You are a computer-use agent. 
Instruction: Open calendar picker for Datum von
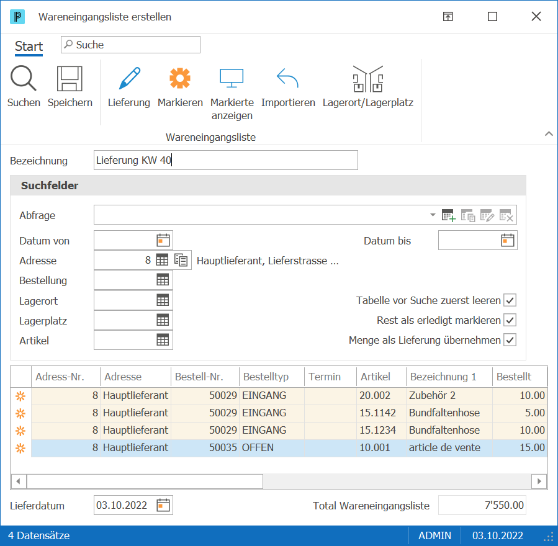[x=163, y=241]
